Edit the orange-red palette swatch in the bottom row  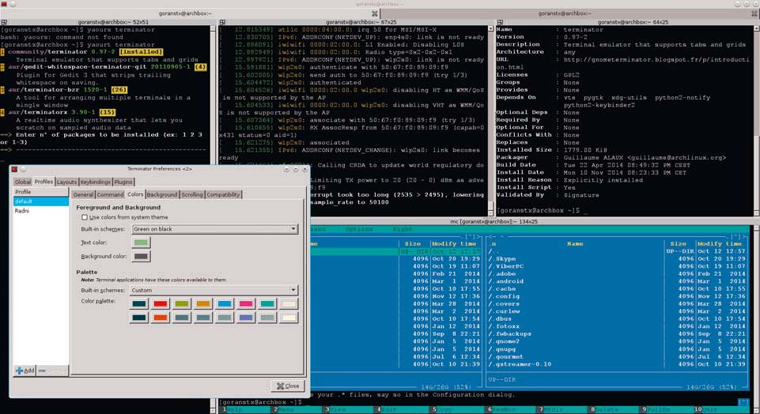click(x=161, y=318)
